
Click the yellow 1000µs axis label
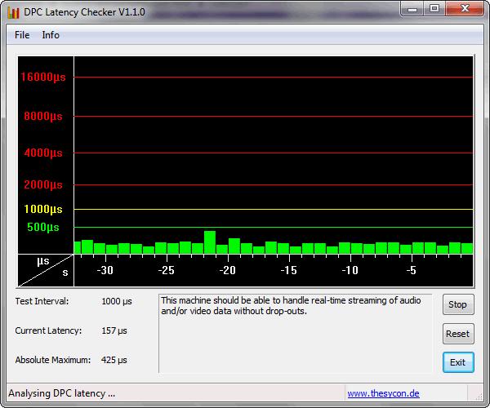(43, 209)
